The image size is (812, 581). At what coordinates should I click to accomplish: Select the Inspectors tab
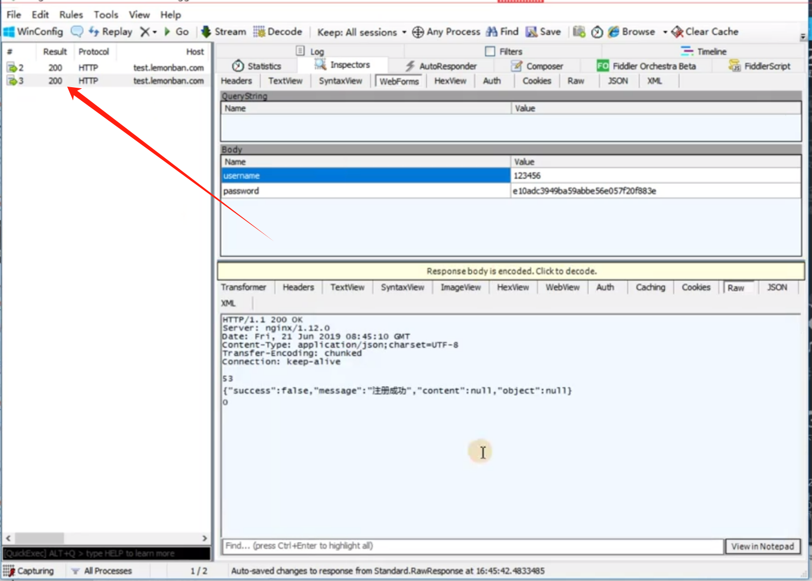(343, 65)
